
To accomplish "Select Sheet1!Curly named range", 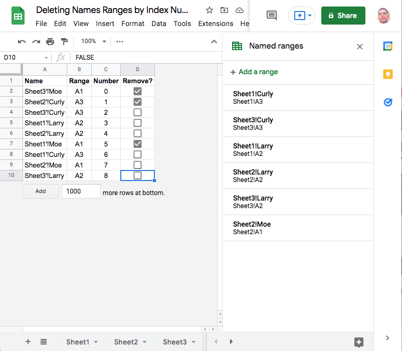I will click(x=298, y=98).
